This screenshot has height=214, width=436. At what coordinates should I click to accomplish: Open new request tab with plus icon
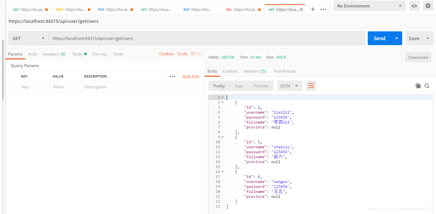[313, 9]
